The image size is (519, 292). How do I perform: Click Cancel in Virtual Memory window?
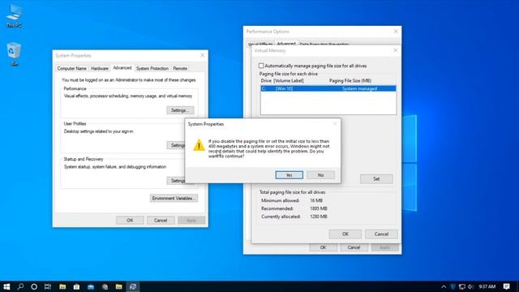point(381,234)
